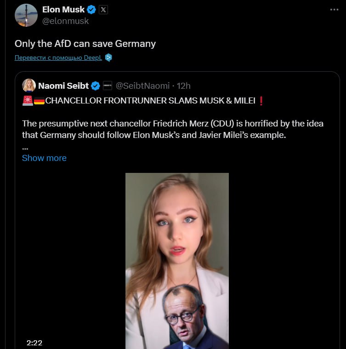This screenshot has width=346, height=349.
Task: Click the German flag emoji
Action: pyautogui.click(x=39, y=101)
